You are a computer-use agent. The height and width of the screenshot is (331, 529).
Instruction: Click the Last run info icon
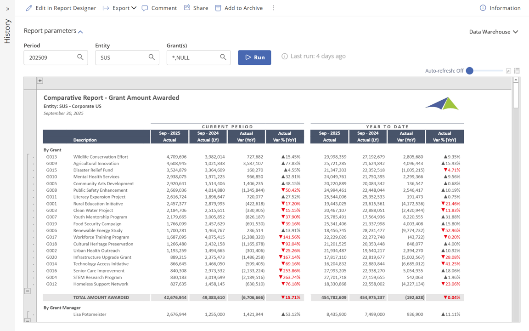pos(284,56)
